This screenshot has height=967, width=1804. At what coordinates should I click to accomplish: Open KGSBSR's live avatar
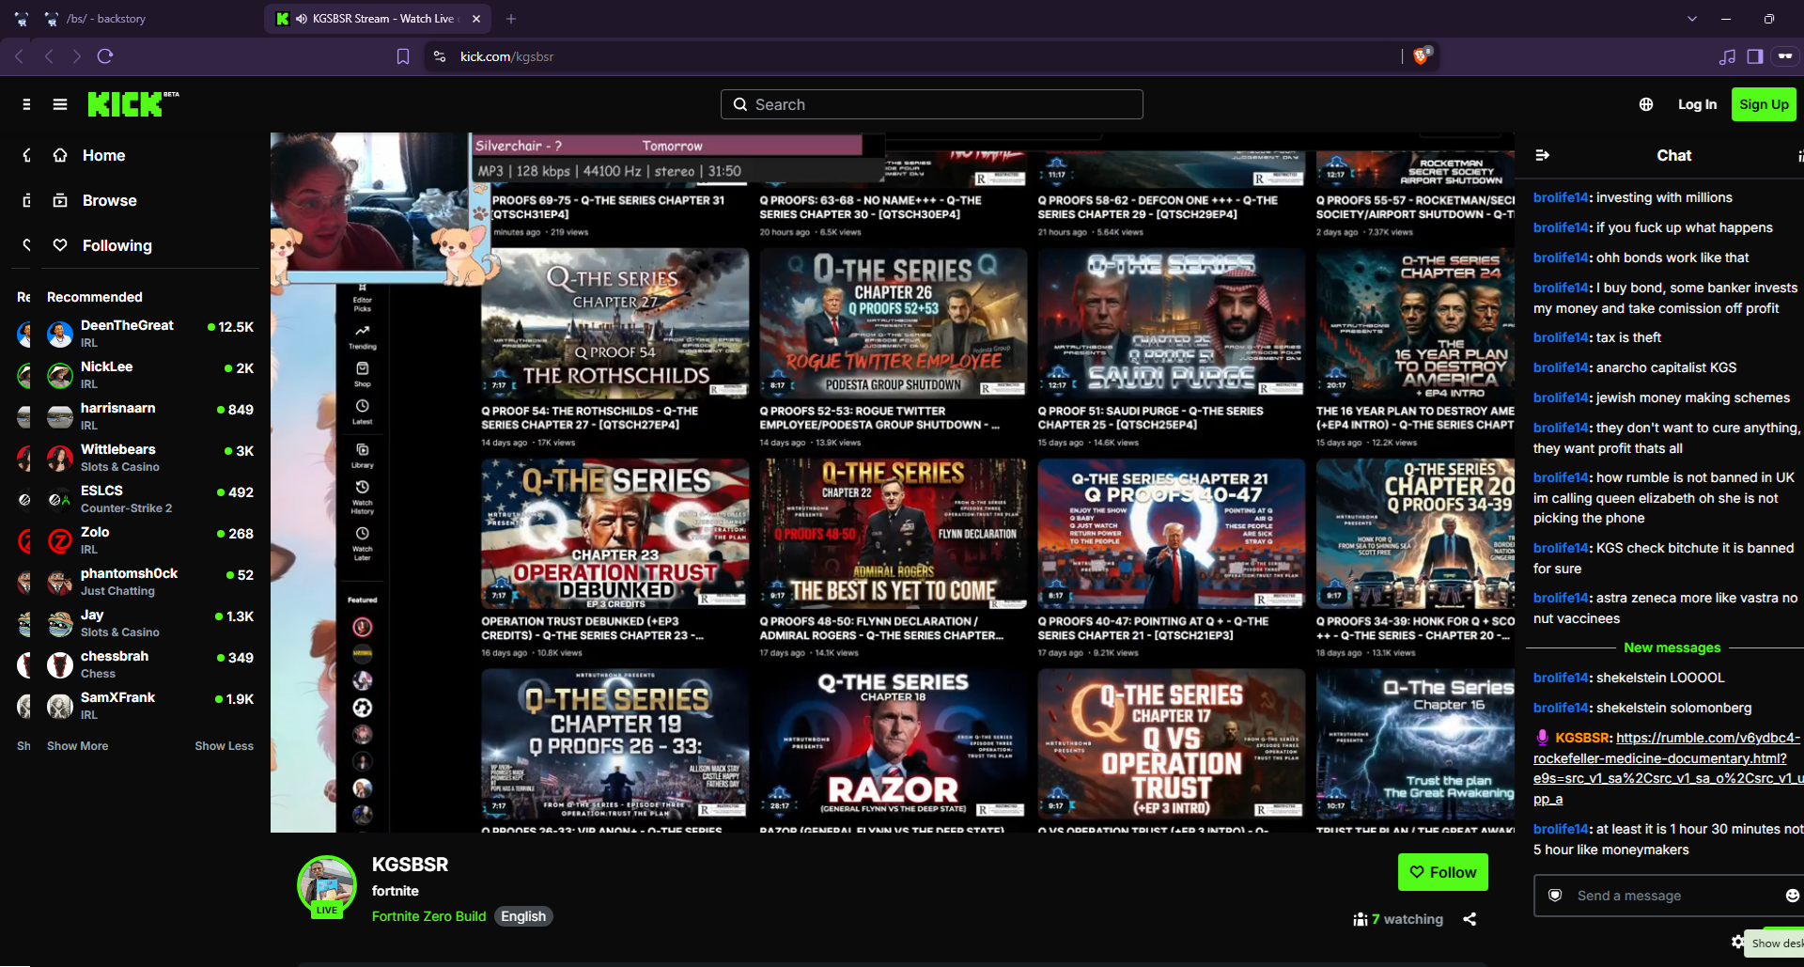pos(327,885)
